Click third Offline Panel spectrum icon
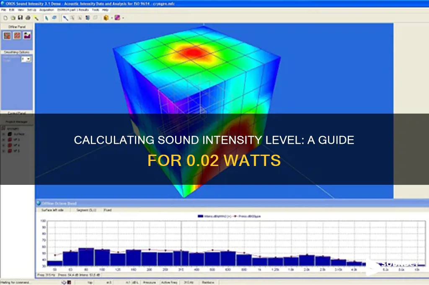The width and height of the screenshot is (429, 285). point(27,36)
